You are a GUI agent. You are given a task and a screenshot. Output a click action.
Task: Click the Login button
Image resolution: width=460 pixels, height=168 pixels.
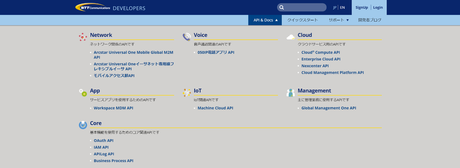point(378,8)
